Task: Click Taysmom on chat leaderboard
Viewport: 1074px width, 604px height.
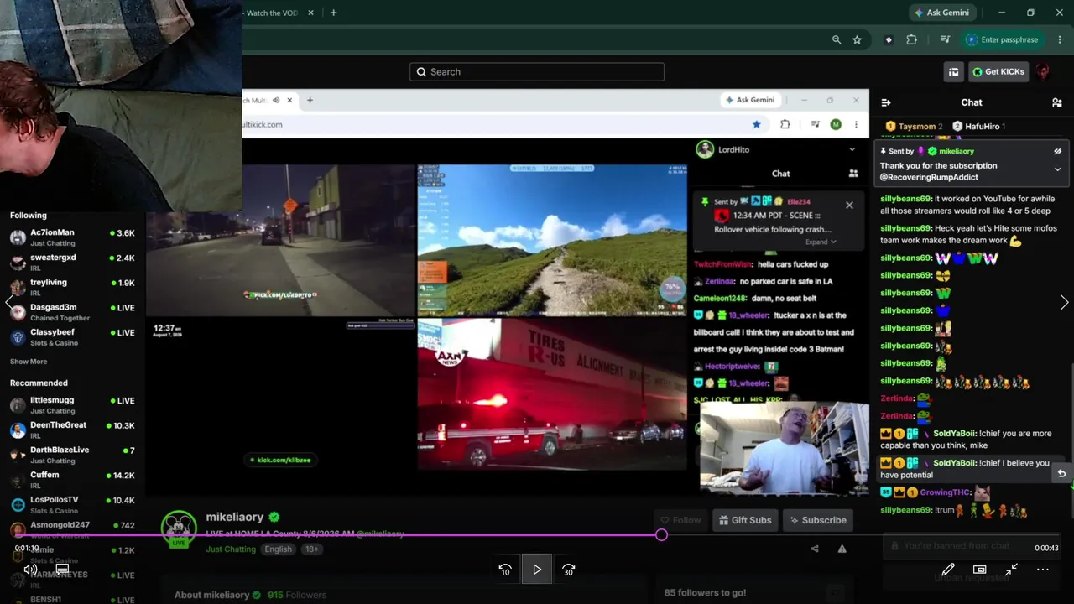Action: [914, 127]
